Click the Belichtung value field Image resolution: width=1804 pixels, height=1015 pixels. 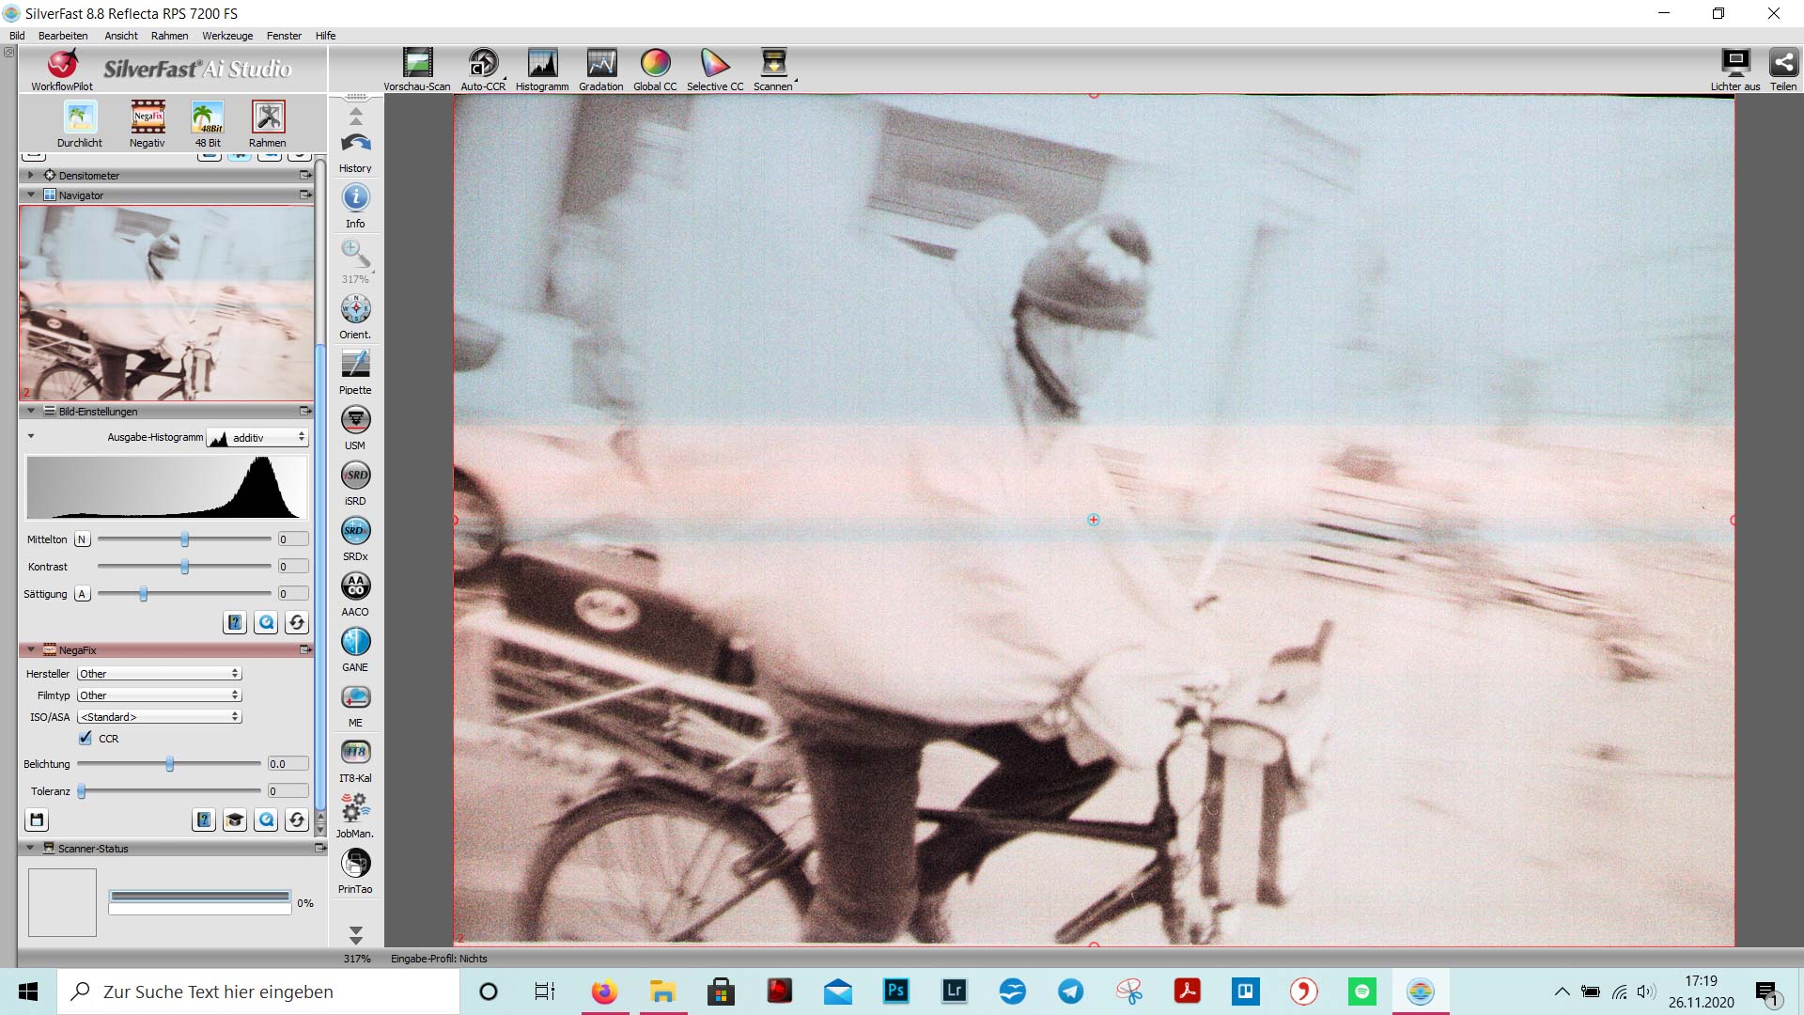coord(288,764)
